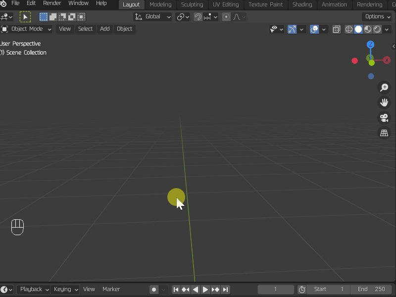Open the 3D viewport editor type dropdown

6,17
